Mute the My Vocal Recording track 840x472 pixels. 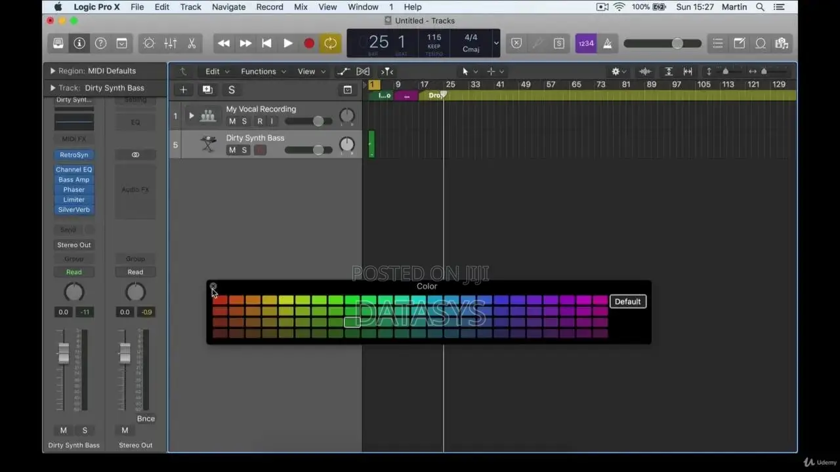click(232, 121)
